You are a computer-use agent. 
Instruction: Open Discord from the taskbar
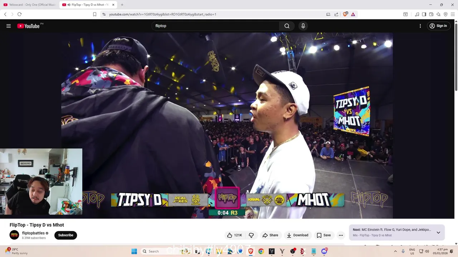point(324,251)
